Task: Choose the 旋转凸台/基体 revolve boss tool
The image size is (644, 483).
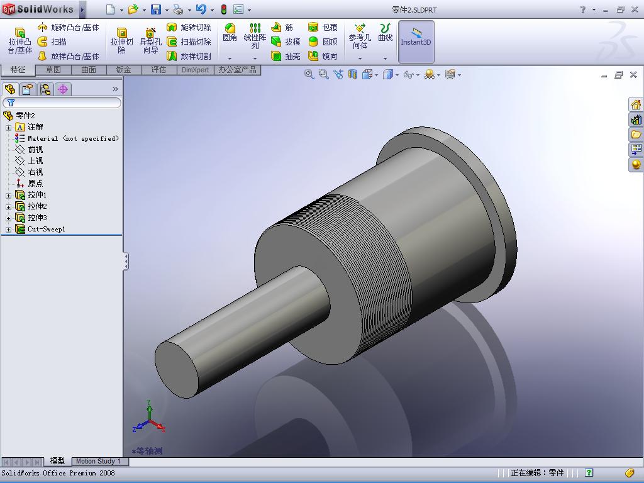Action: [x=68, y=28]
